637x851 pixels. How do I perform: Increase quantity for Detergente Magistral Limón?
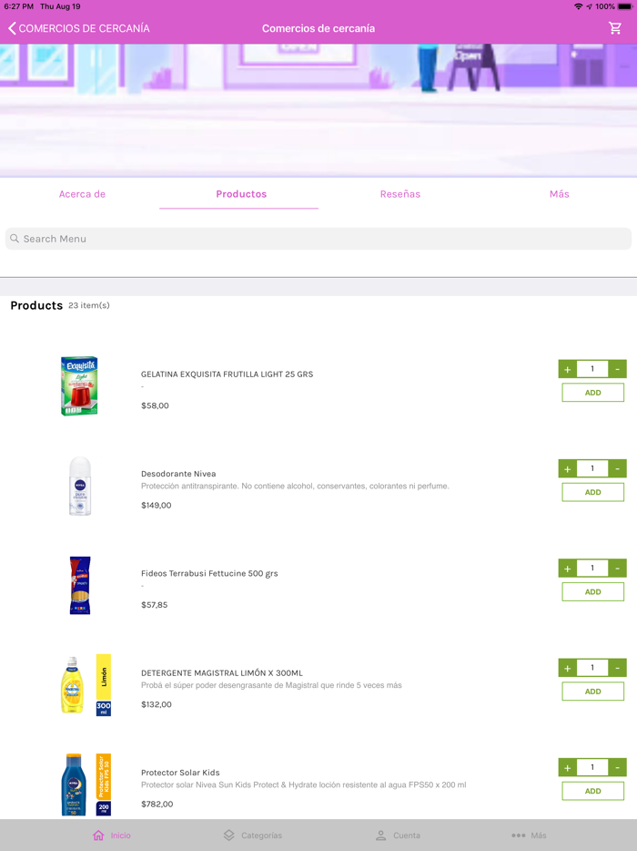tap(568, 668)
